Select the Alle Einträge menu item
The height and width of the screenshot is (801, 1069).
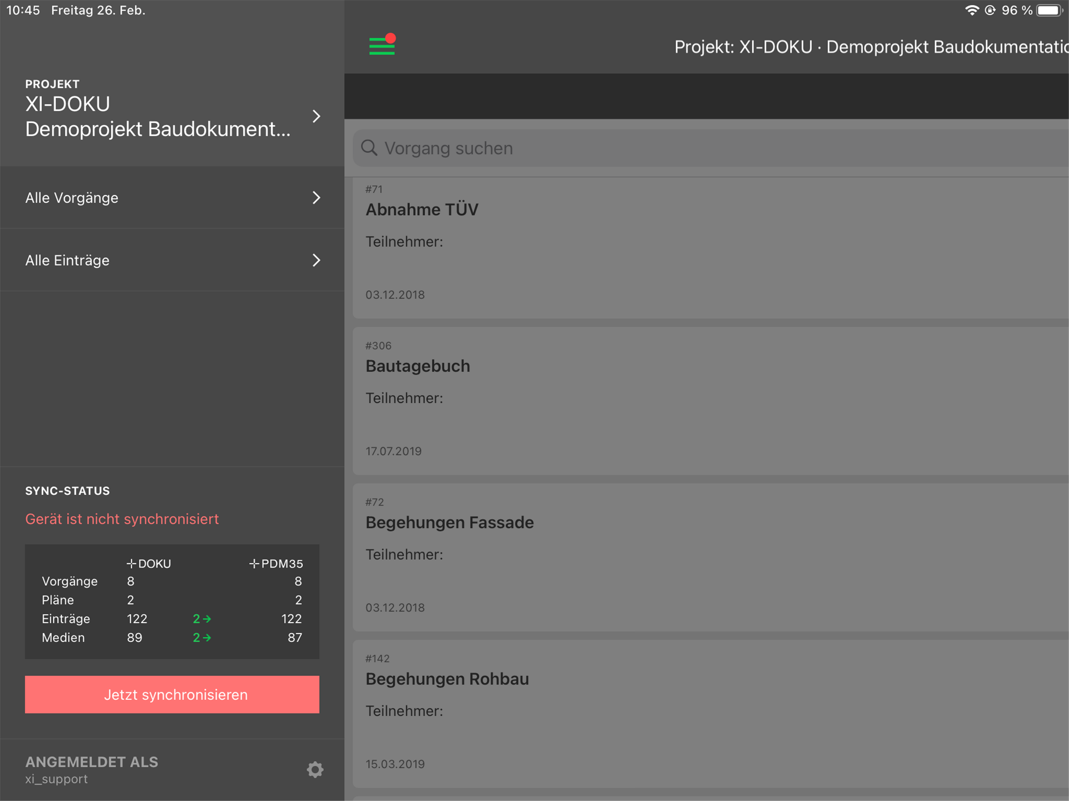[x=68, y=260]
